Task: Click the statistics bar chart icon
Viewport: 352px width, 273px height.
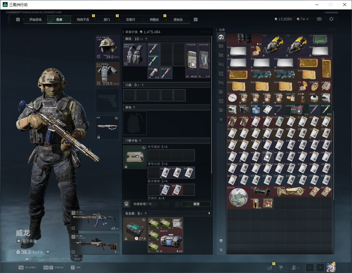Action: point(269,268)
